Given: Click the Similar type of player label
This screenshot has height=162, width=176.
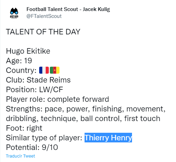Looking at the screenshot, I should click(44, 138).
